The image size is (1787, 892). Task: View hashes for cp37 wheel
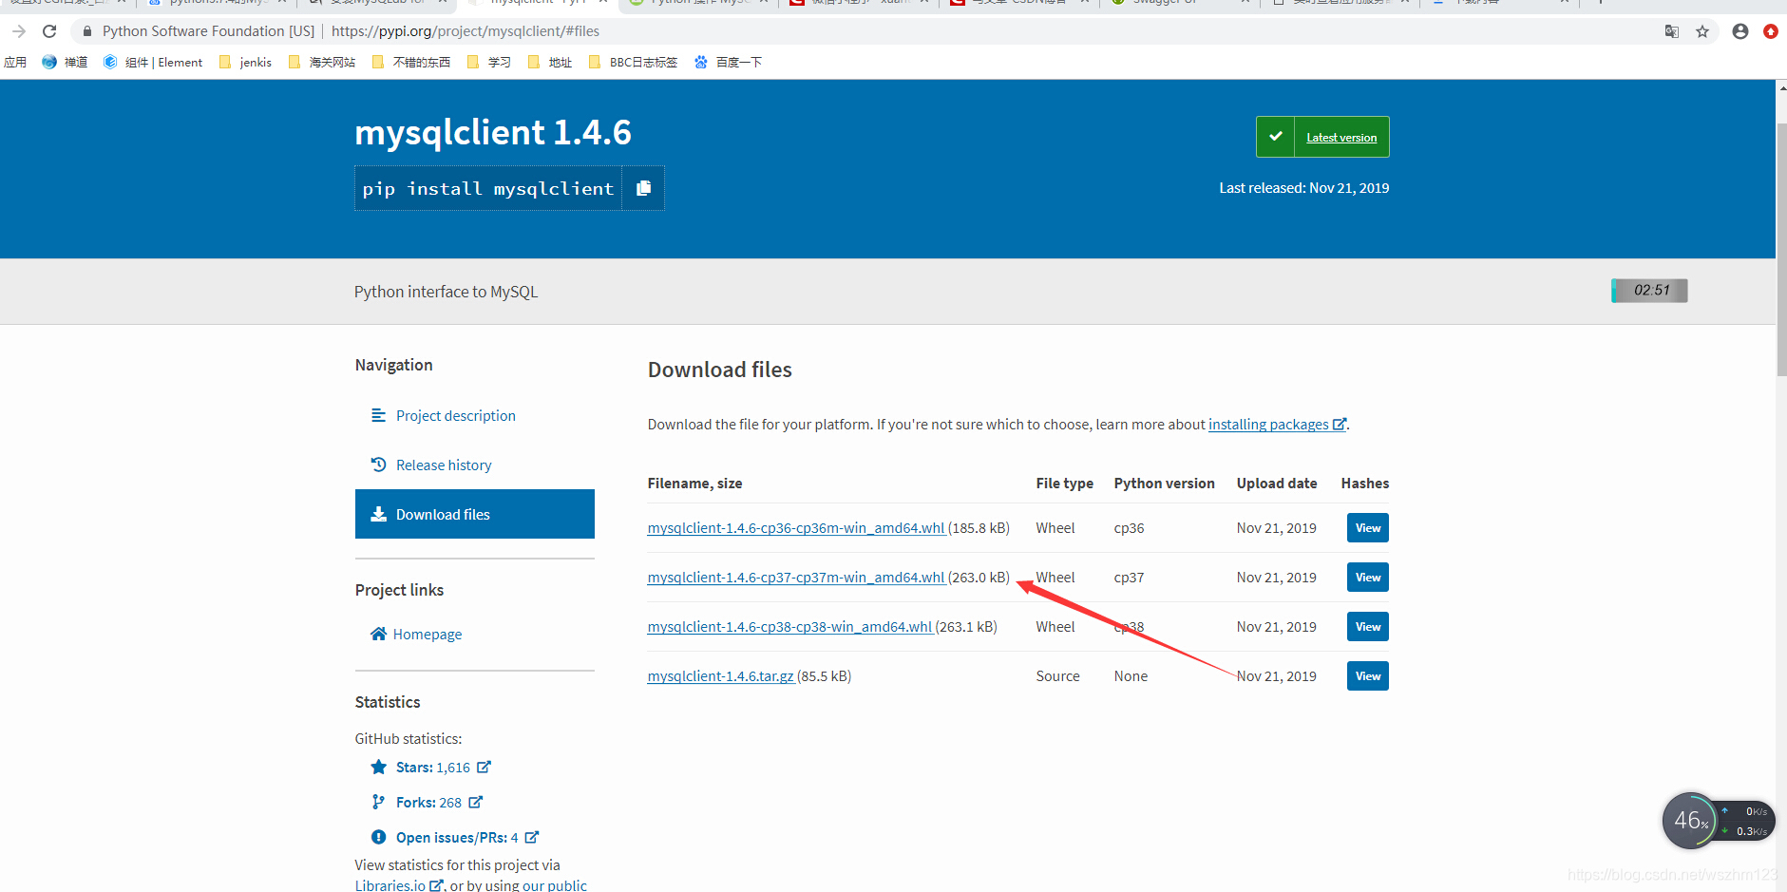[1368, 577]
